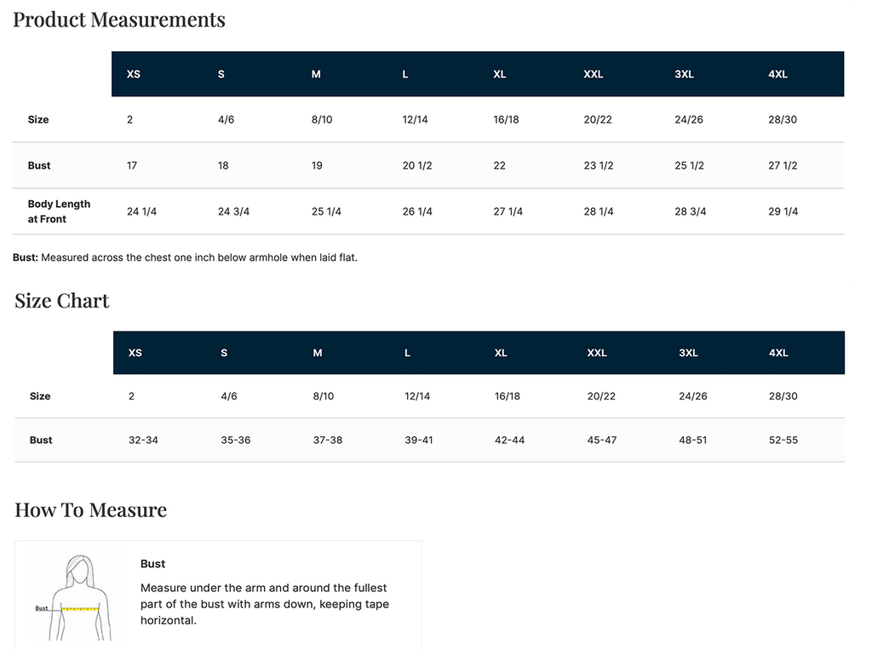
Task: Select the M header in Size Chart
Action: [x=318, y=353]
